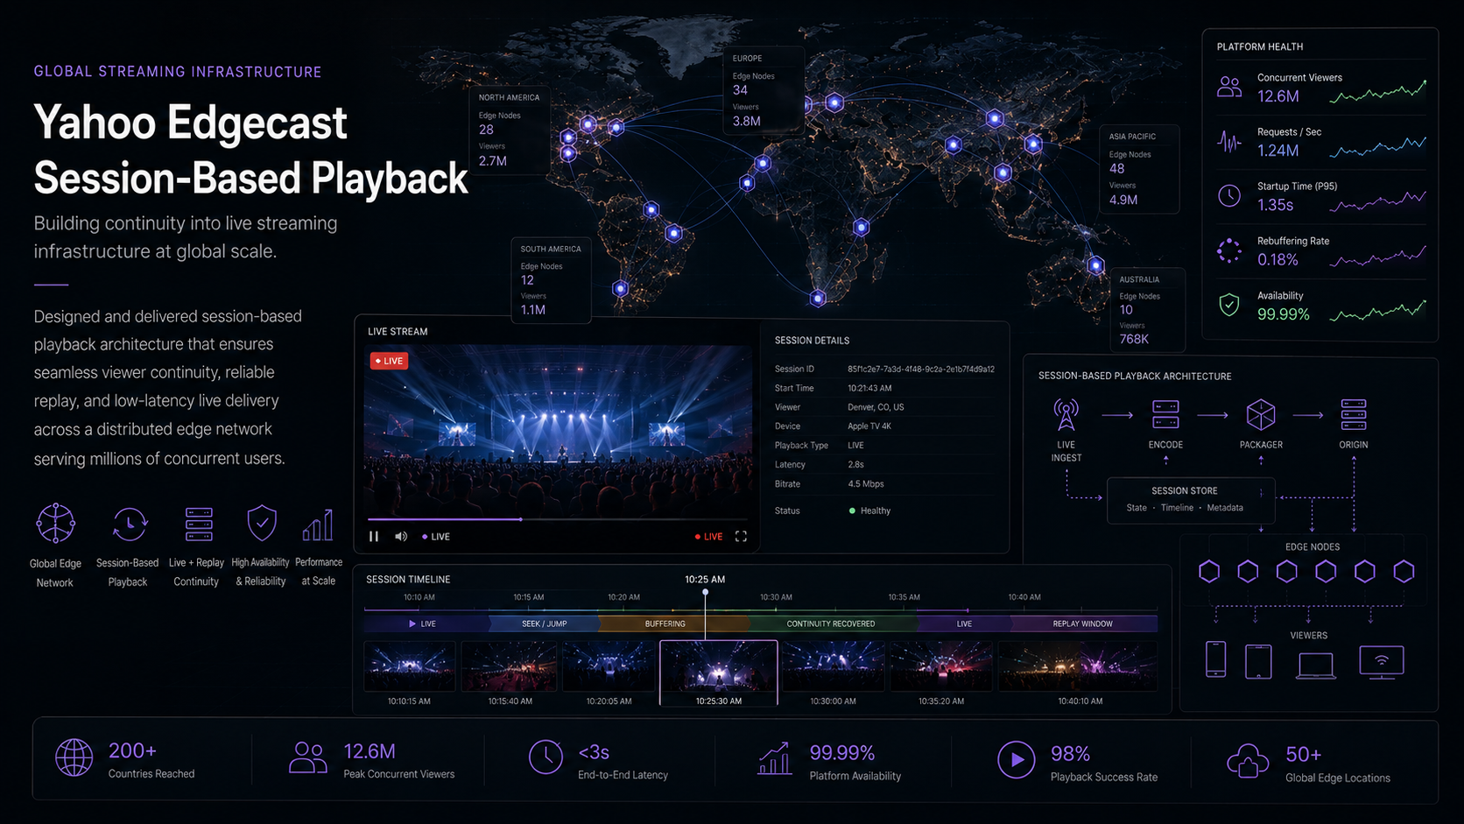Click the smartphone viewer icon
The height and width of the screenshot is (824, 1464).
[1215, 659]
